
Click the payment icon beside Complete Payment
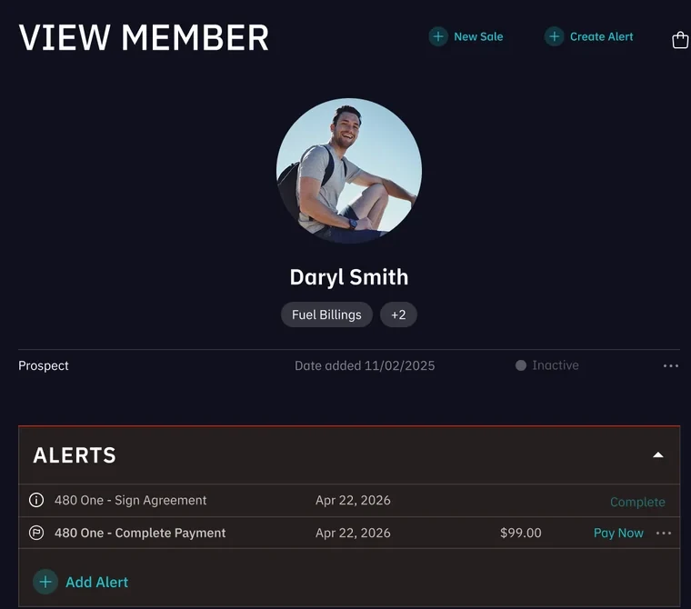click(x=36, y=533)
